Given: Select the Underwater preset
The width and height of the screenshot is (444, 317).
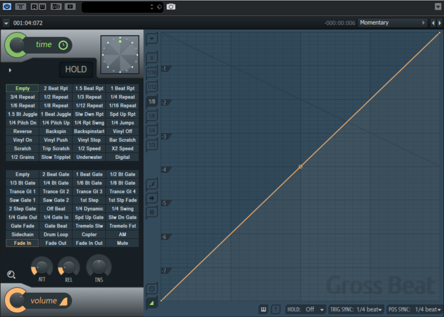Looking at the screenshot, I should [89, 157].
